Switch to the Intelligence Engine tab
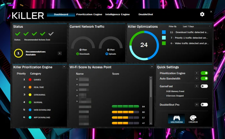 117,14
